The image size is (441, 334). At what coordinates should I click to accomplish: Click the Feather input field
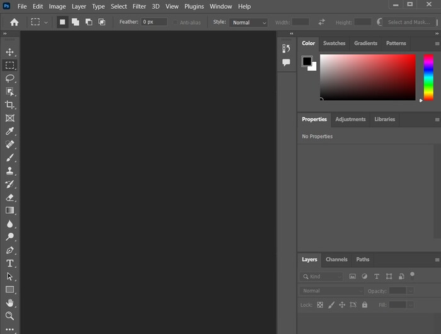coord(154,22)
